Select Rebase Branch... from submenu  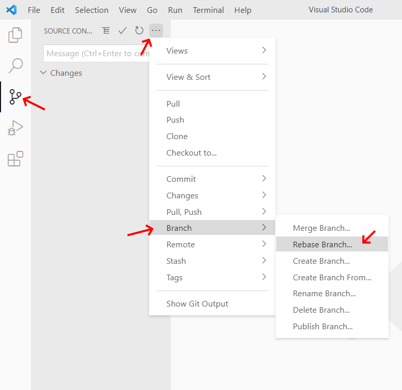323,244
